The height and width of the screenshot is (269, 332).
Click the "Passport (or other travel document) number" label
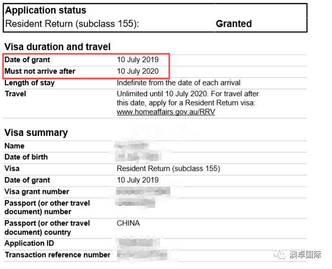(x=47, y=207)
